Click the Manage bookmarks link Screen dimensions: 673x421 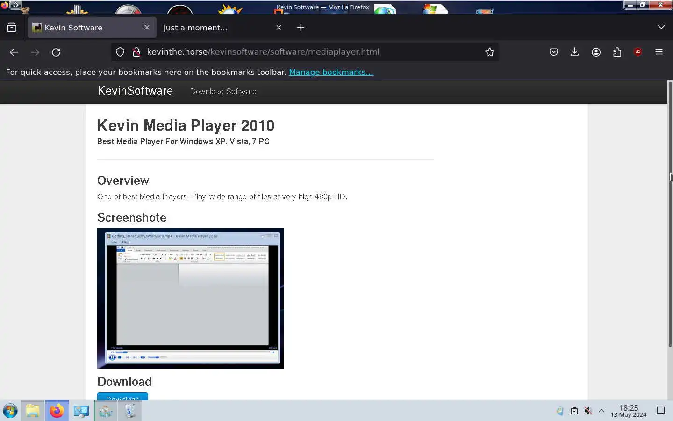click(331, 72)
